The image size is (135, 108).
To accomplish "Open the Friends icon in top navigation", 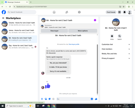I will click(67, 12).
